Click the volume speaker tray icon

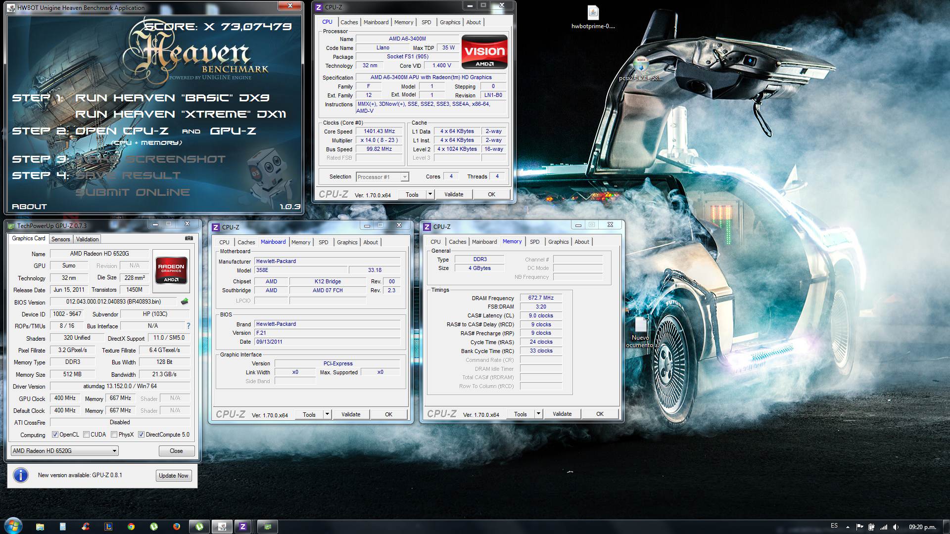click(896, 527)
